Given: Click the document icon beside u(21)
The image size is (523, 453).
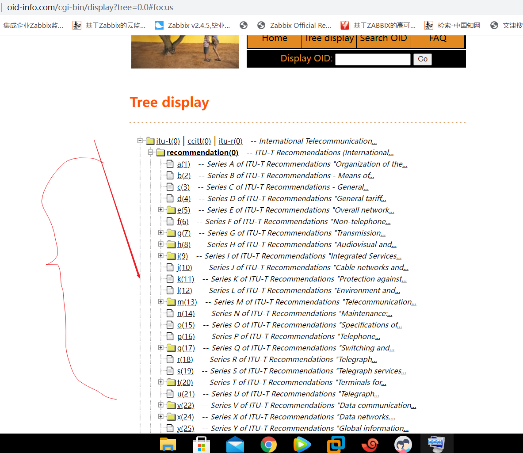Looking at the screenshot, I should 170,394.
